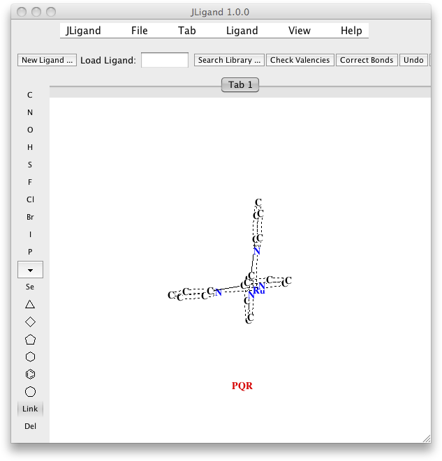
Task: Expand the element picker dropdown arrow
Action: 30,269
